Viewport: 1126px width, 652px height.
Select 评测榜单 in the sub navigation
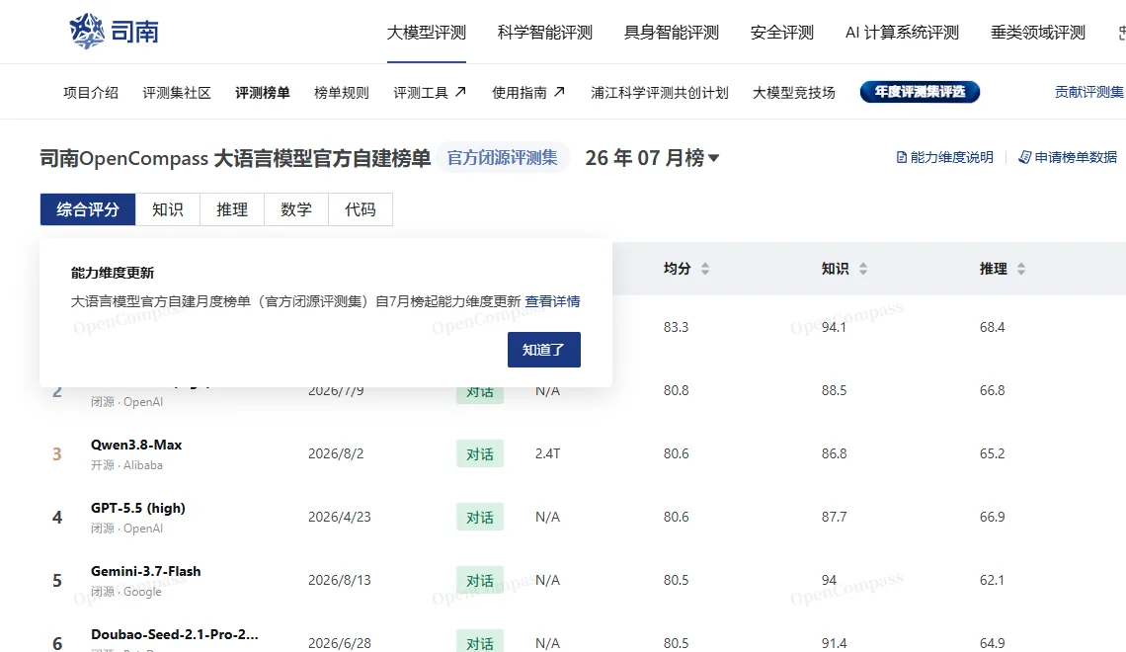263,92
